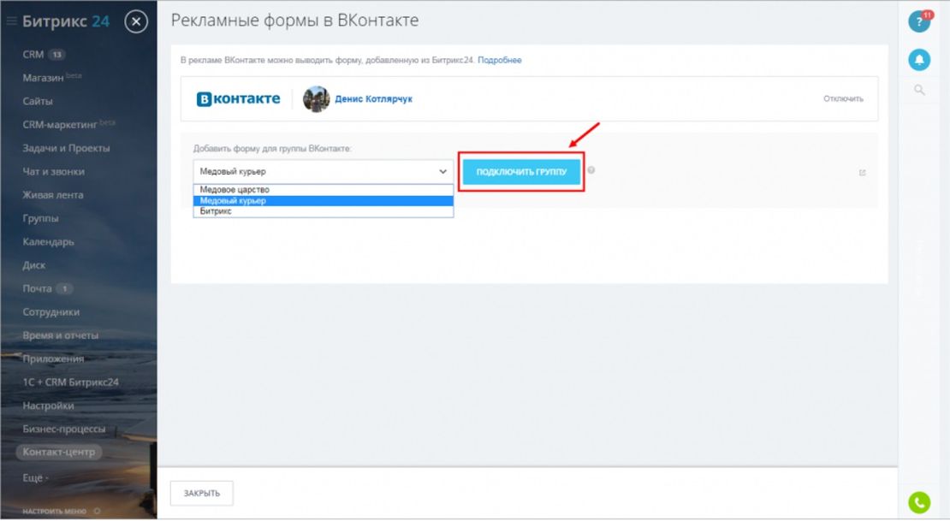Viewport: 950px width, 521px height.
Task: Click the green phone call icon
Action: (x=918, y=503)
